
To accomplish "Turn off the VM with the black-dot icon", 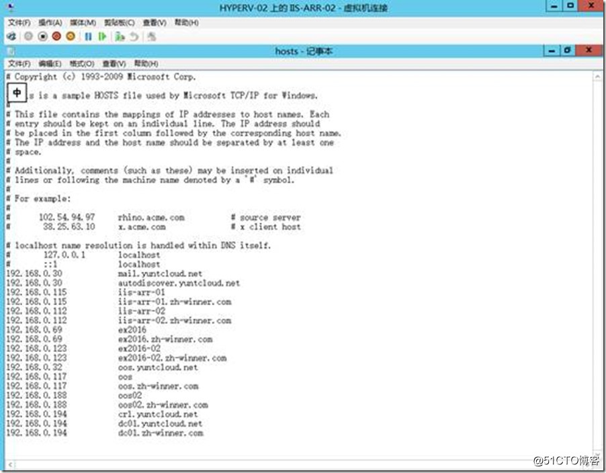I will [42, 36].
